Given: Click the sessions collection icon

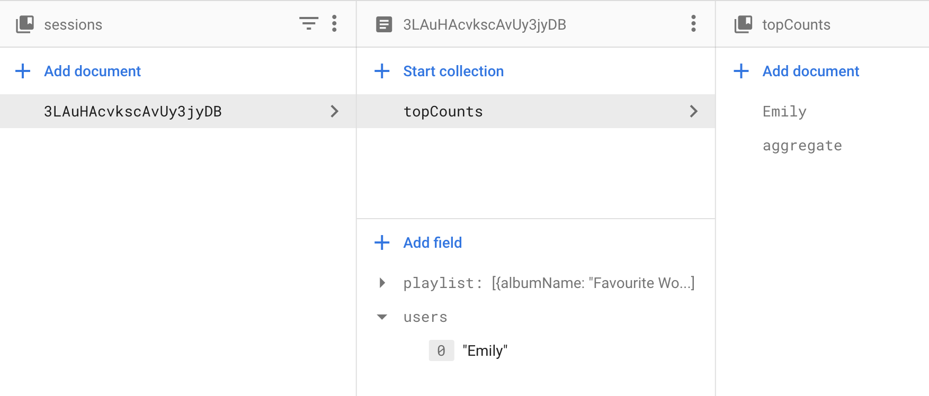Looking at the screenshot, I should 25,24.
